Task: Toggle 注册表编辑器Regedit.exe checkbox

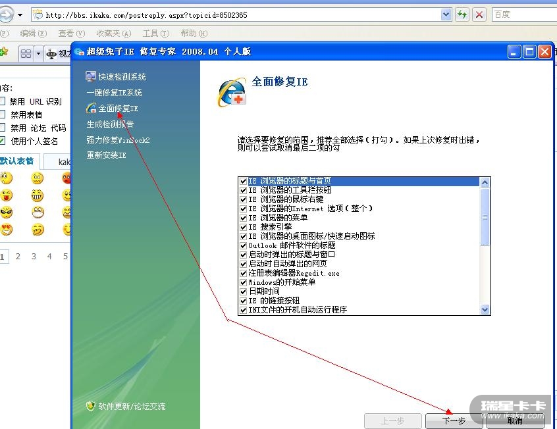Action: pyautogui.click(x=244, y=274)
